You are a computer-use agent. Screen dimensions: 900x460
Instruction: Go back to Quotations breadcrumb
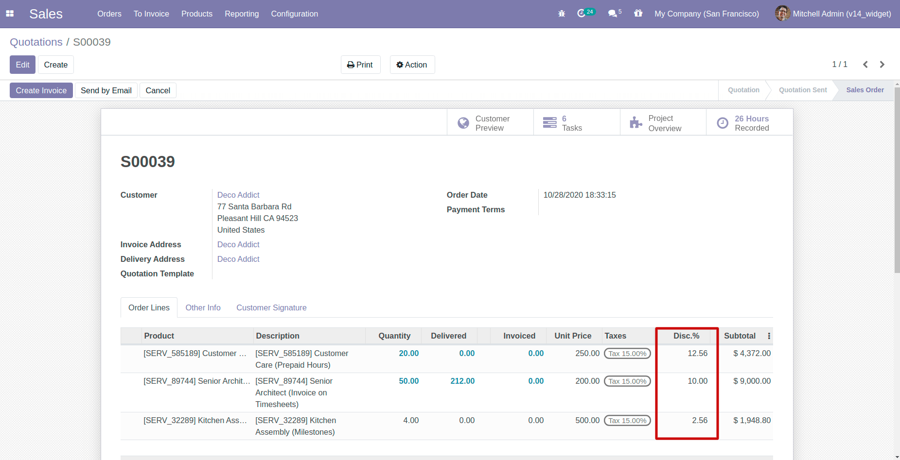pos(36,42)
